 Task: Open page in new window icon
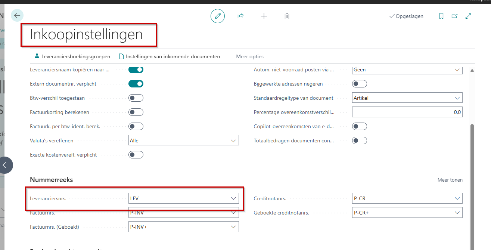point(454,16)
